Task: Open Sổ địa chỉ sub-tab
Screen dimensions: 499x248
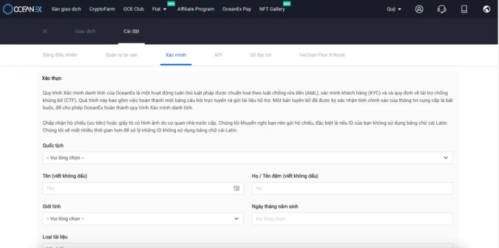Action: pyautogui.click(x=261, y=55)
